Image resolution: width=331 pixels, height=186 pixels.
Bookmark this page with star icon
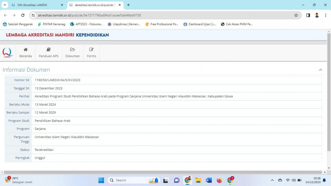296,15
